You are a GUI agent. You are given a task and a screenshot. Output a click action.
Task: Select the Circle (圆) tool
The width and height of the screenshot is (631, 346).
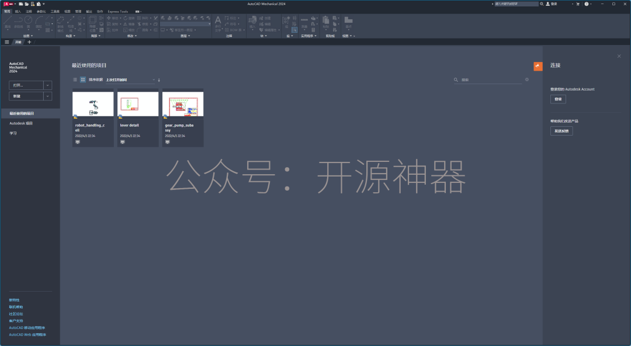pyautogui.click(x=28, y=22)
